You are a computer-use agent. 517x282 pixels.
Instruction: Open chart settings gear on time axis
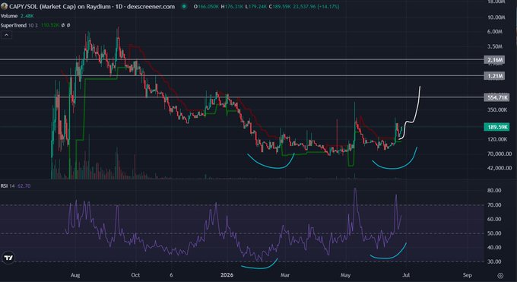[500, 275]
